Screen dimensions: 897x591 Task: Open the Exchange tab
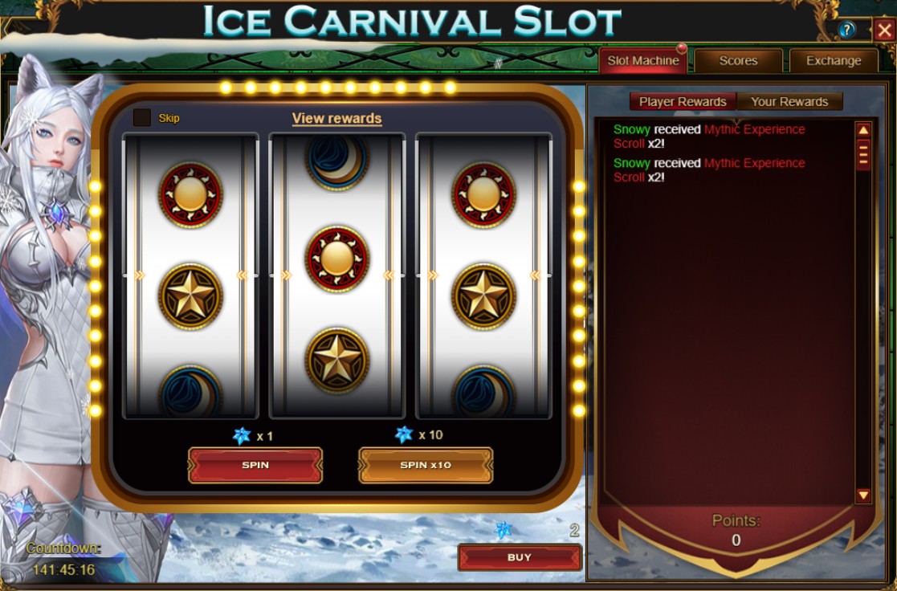click(834, 61)
